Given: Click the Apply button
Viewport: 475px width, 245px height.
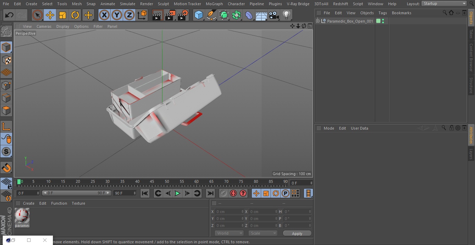Looking at the screenshot, I should click(297, 233).
